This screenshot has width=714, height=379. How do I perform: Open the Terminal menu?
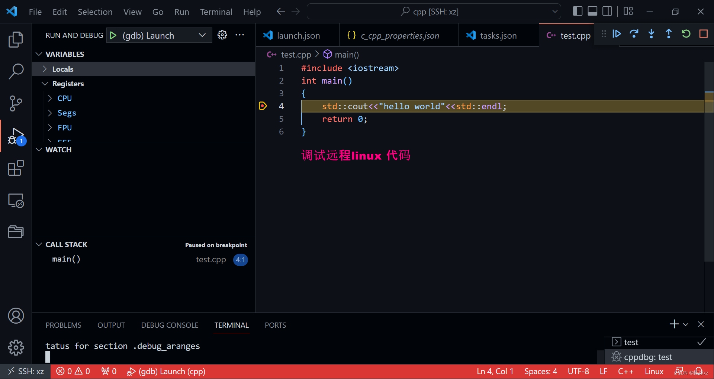pos(216,12)
